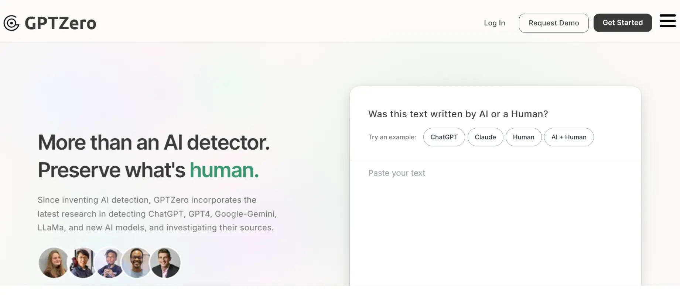Open the Log In link

494,23
